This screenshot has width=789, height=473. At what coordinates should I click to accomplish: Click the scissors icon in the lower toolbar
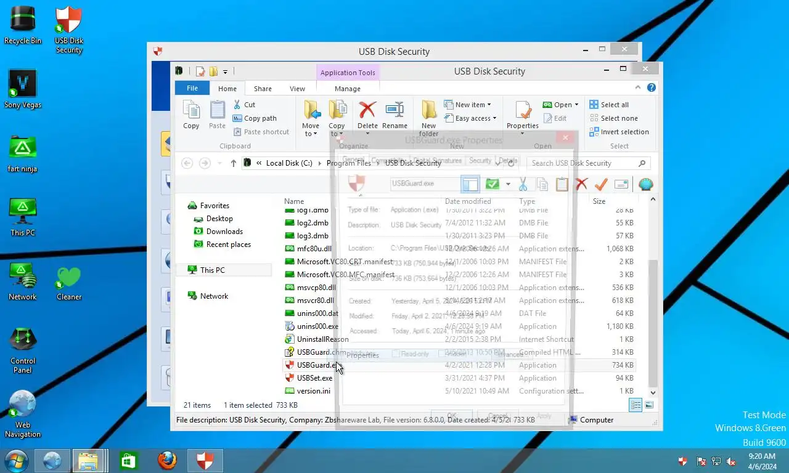pos(523,184)
